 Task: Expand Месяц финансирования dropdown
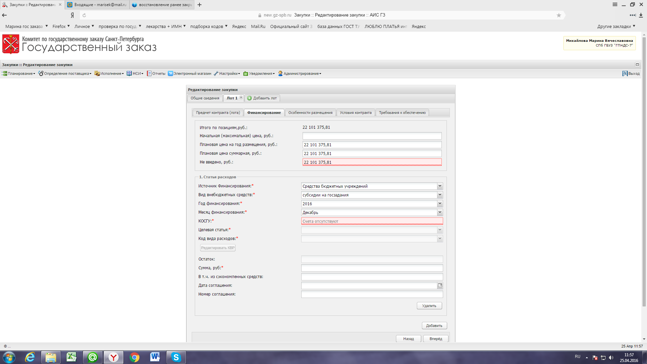click(439, 212)
